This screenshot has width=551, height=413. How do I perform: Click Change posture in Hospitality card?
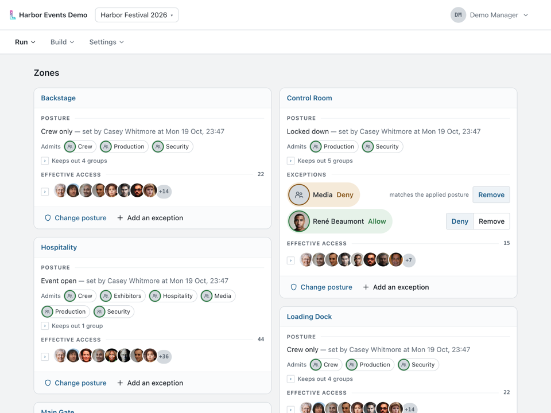click(x=76, y=383)
